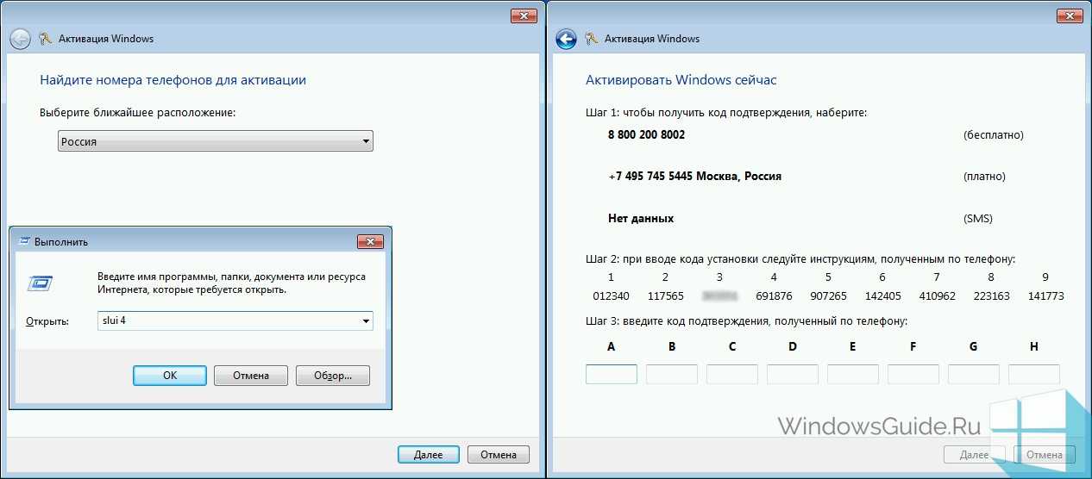The width and height of the screenshot is (1092, 479).
Task: Click Отмена in the Run dialog
Action: tap(250, 376)
